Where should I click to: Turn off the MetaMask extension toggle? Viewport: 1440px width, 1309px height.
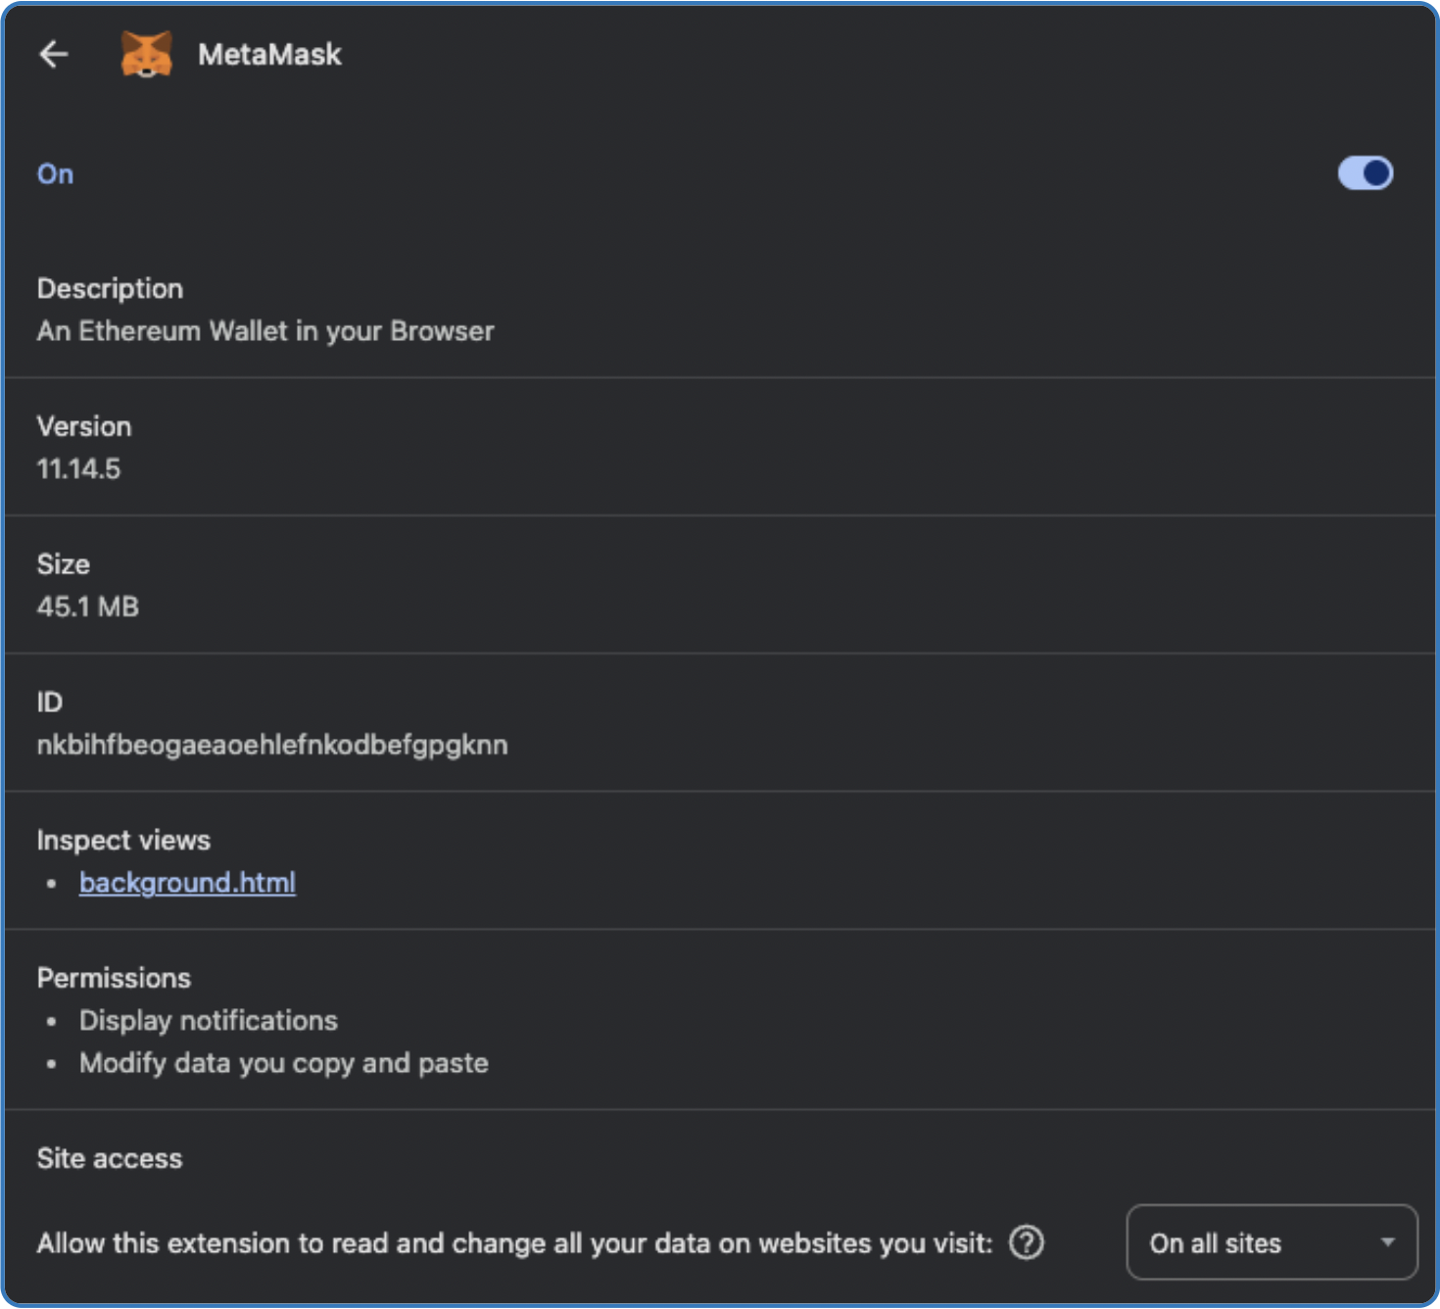tap(1366, 173)
